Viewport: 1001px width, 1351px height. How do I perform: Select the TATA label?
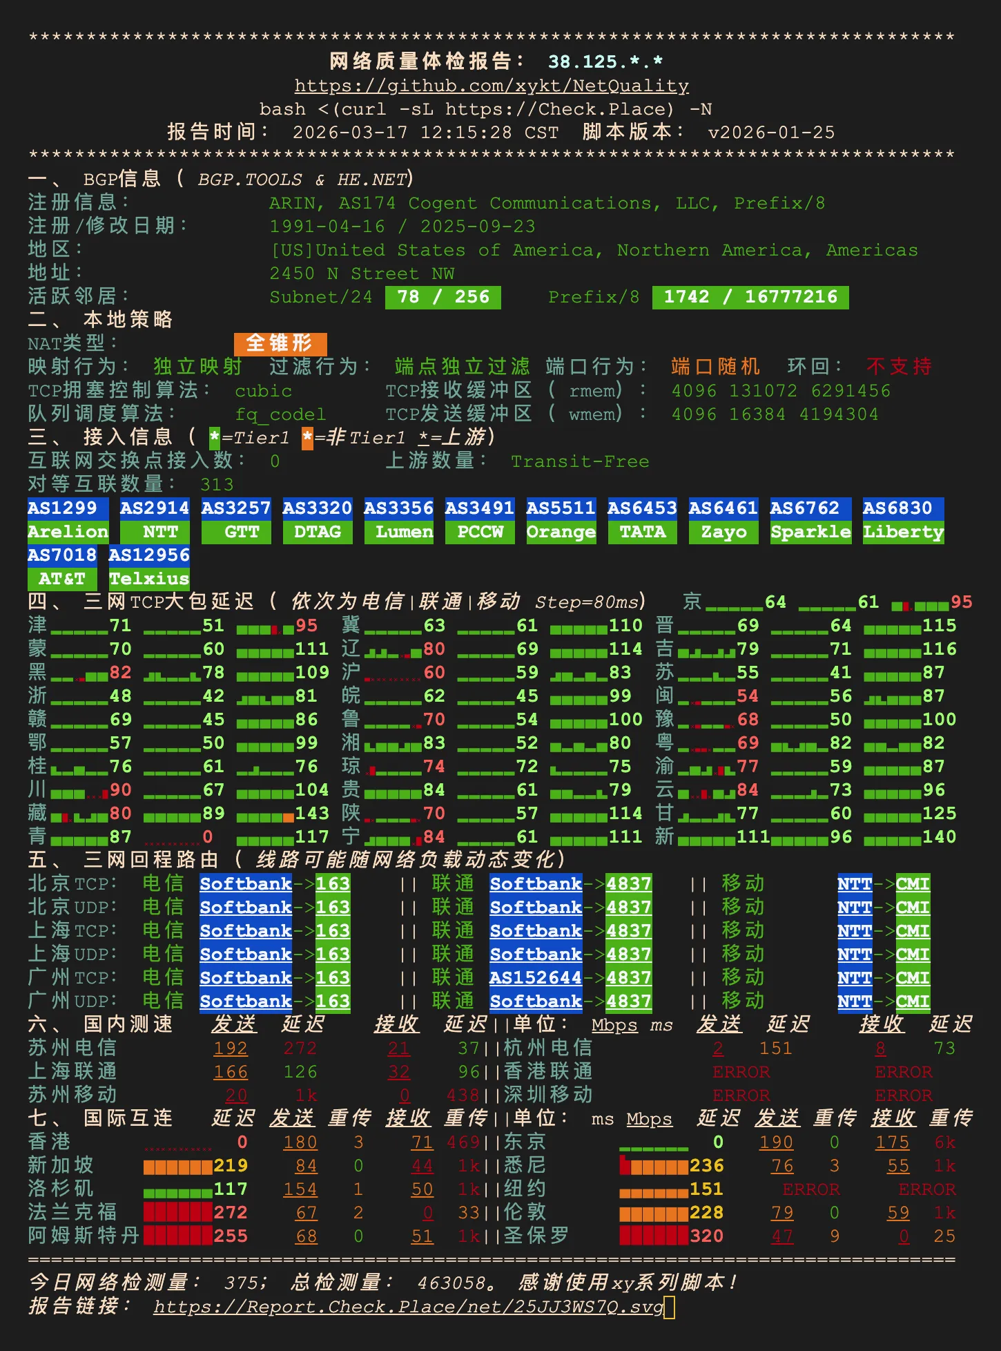coord(642,532)
